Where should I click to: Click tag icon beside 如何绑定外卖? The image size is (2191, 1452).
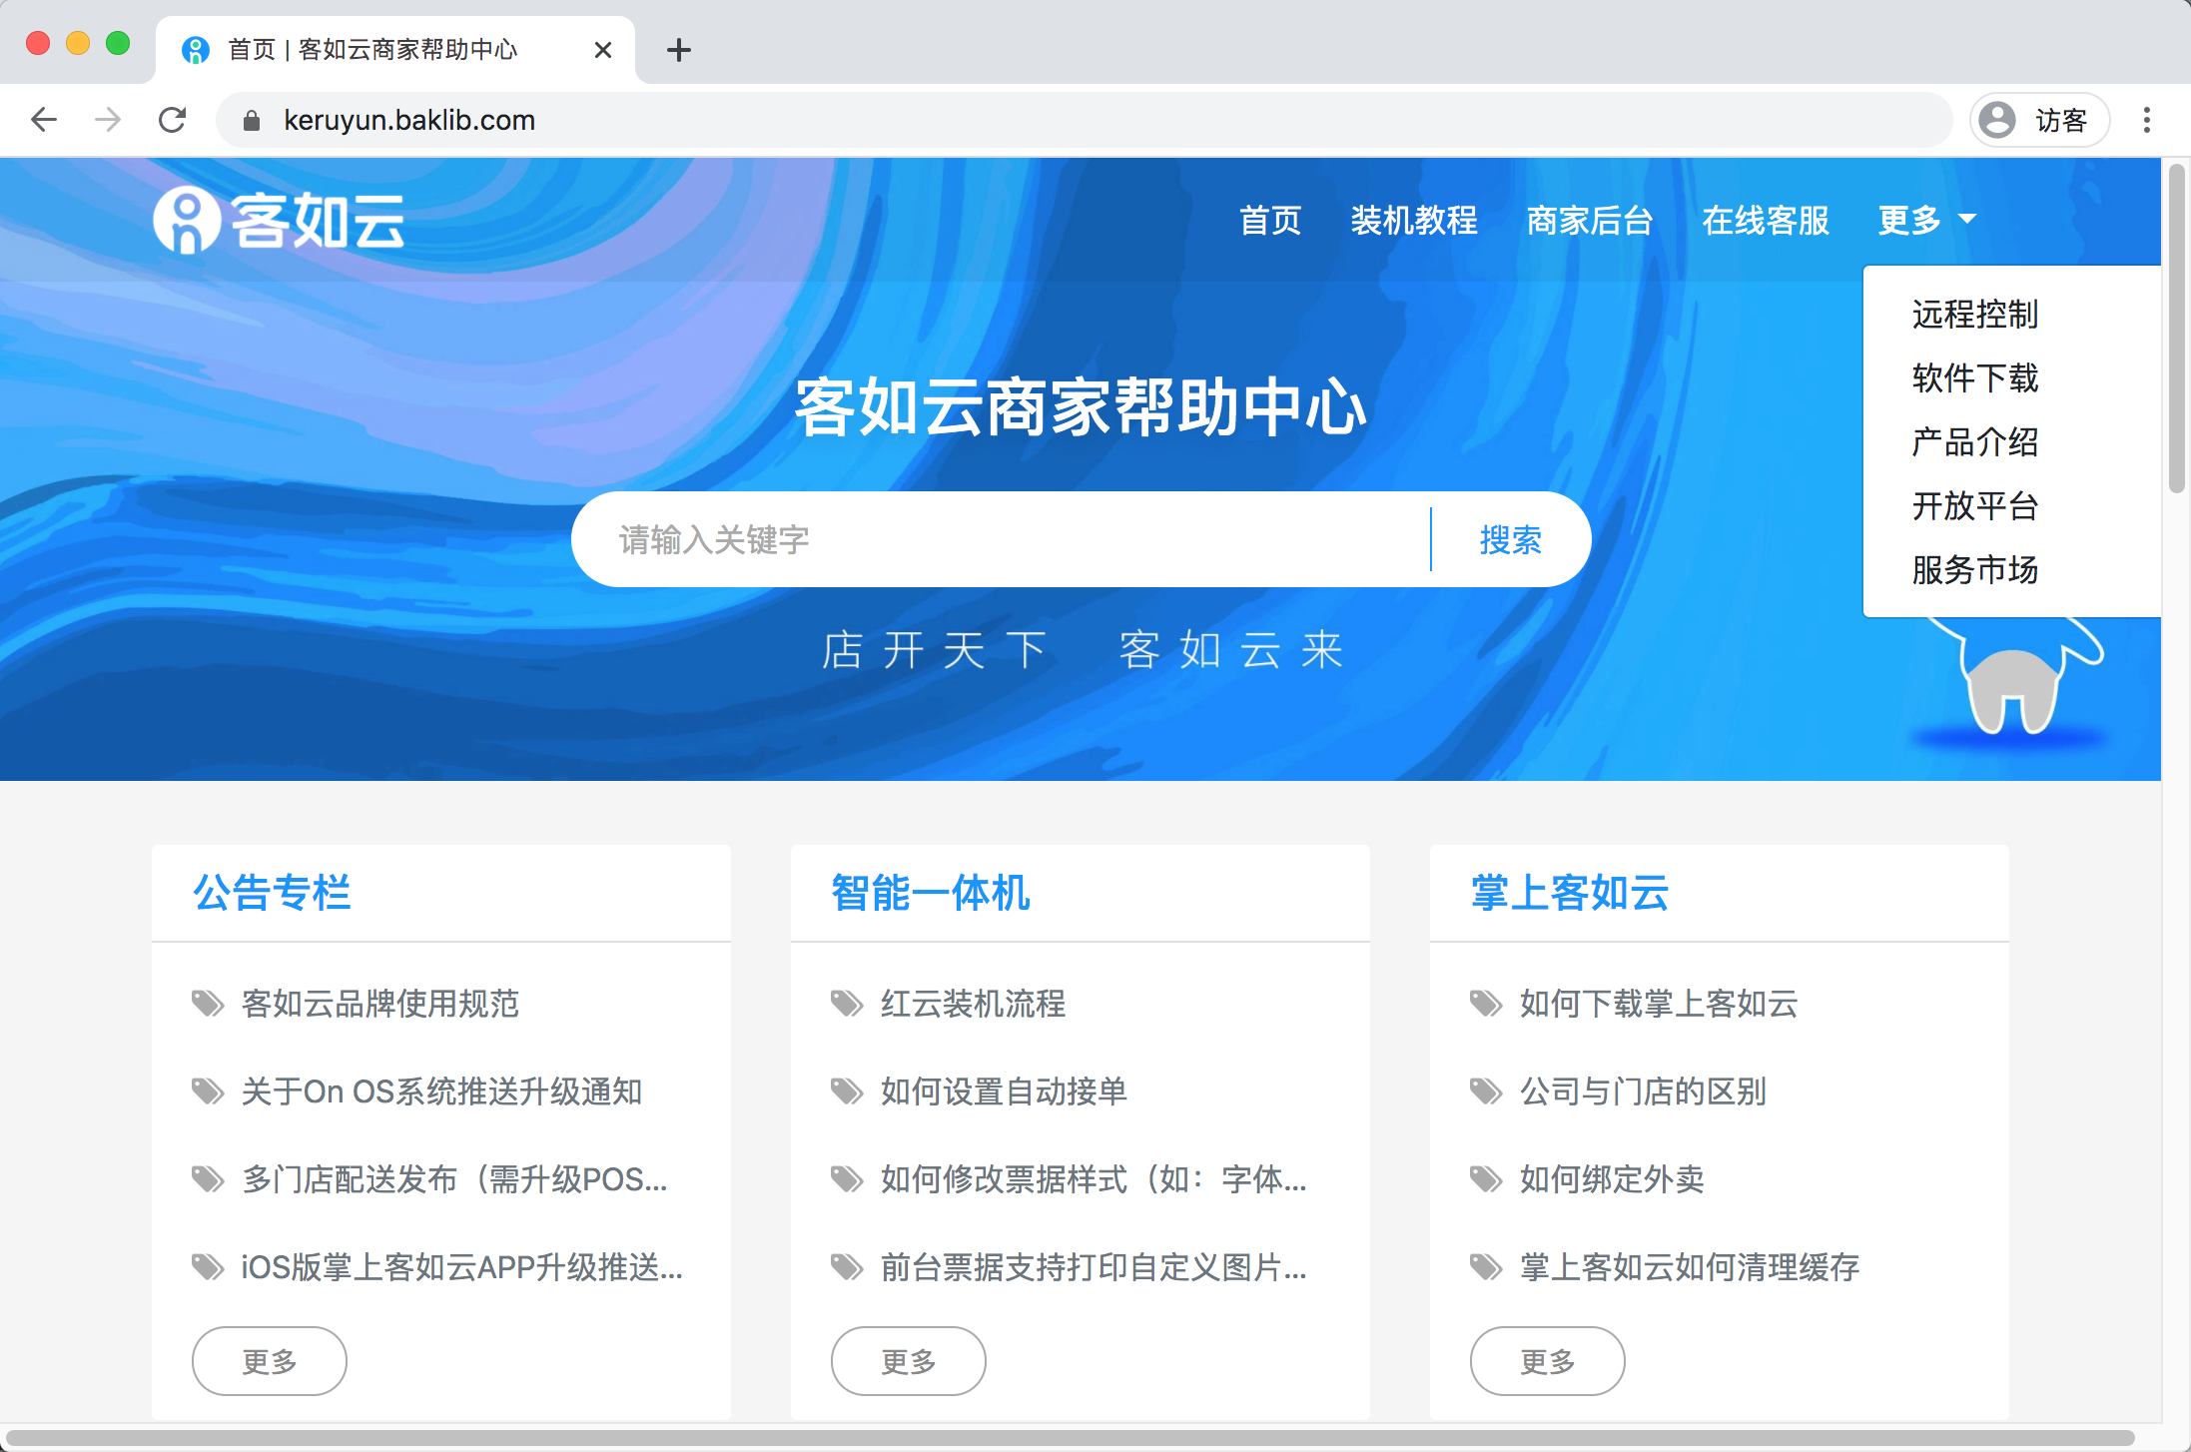pos(1486,1179)
